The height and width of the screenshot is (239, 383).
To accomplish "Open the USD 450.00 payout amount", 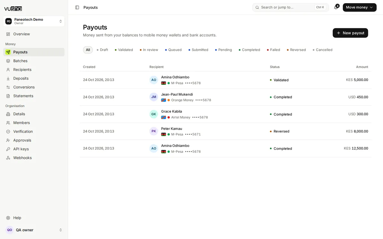I will (x=358, y=97).
